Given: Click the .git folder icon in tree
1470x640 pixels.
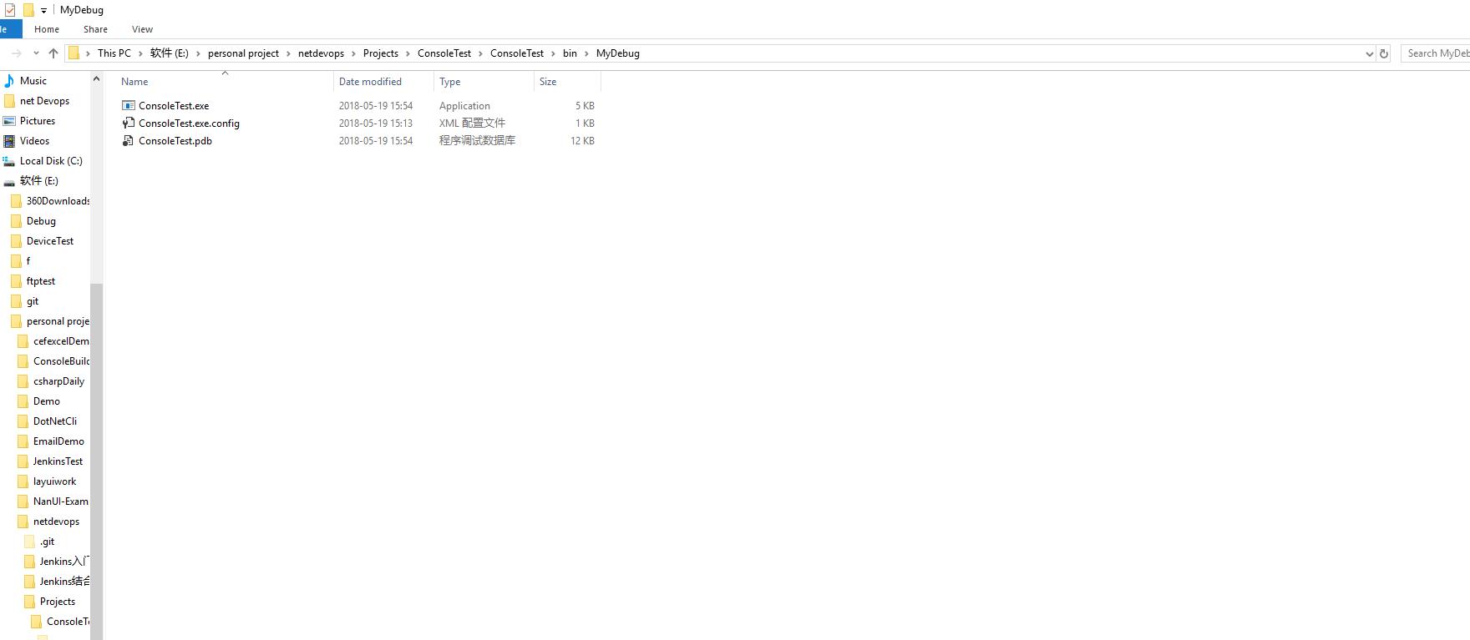Looking at the screenshot, I should [x=29, y=542].
